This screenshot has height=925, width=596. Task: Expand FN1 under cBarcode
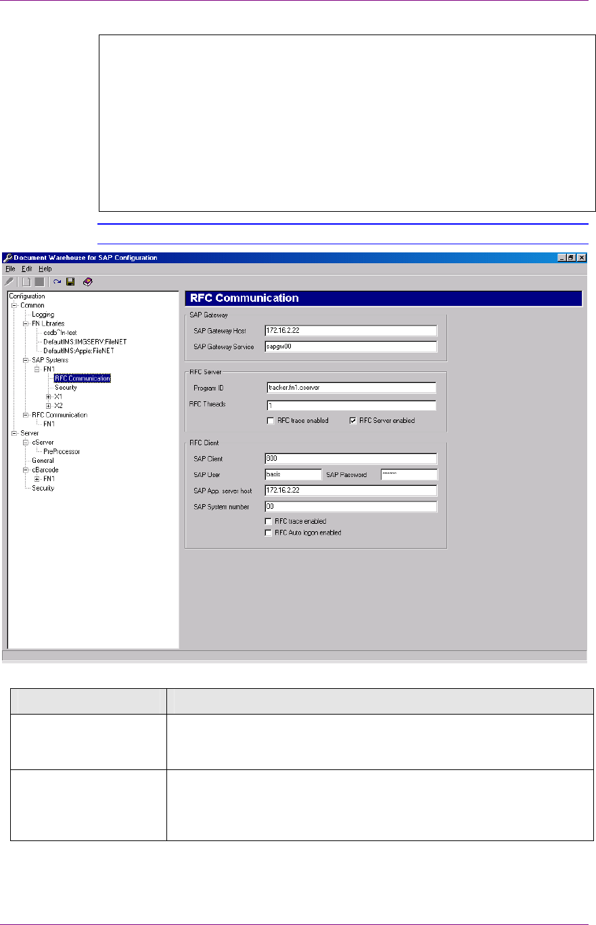pyautogui.click(x=38, y=478)
